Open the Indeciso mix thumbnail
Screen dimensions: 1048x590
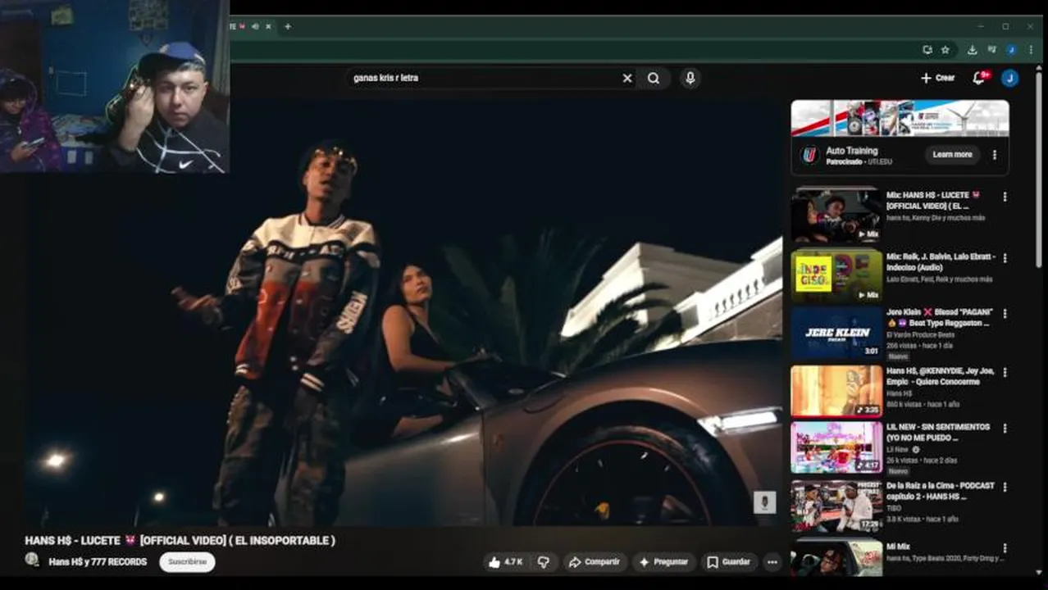(836, 275)
